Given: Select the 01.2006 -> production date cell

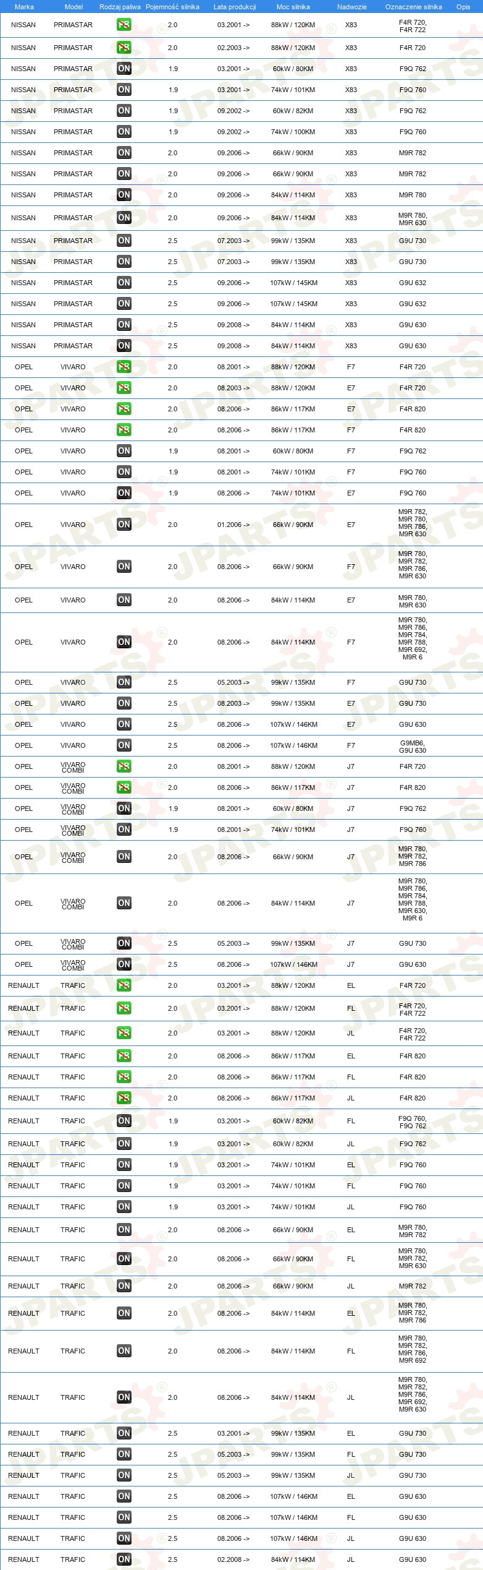Looking at the screenshot, I should tap(233, 525).
